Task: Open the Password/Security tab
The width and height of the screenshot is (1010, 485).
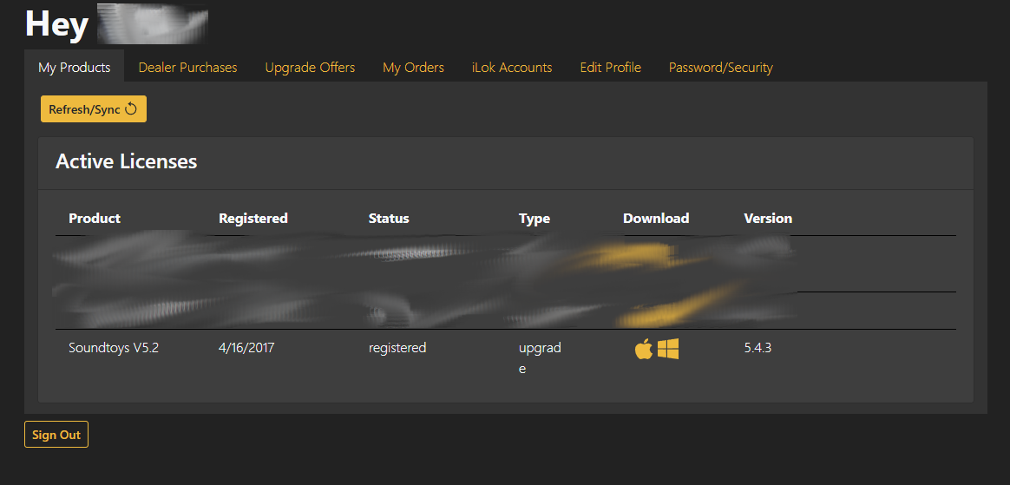Action: click(720, 67)
